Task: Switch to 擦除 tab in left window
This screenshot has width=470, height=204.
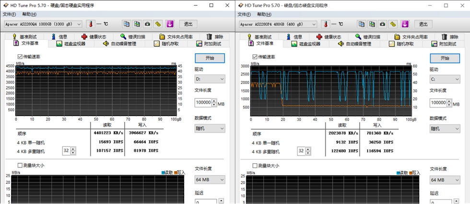Action: 215,36
